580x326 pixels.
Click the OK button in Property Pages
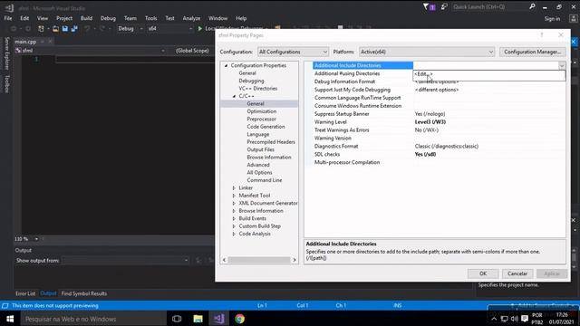click(x=483, y=273)
